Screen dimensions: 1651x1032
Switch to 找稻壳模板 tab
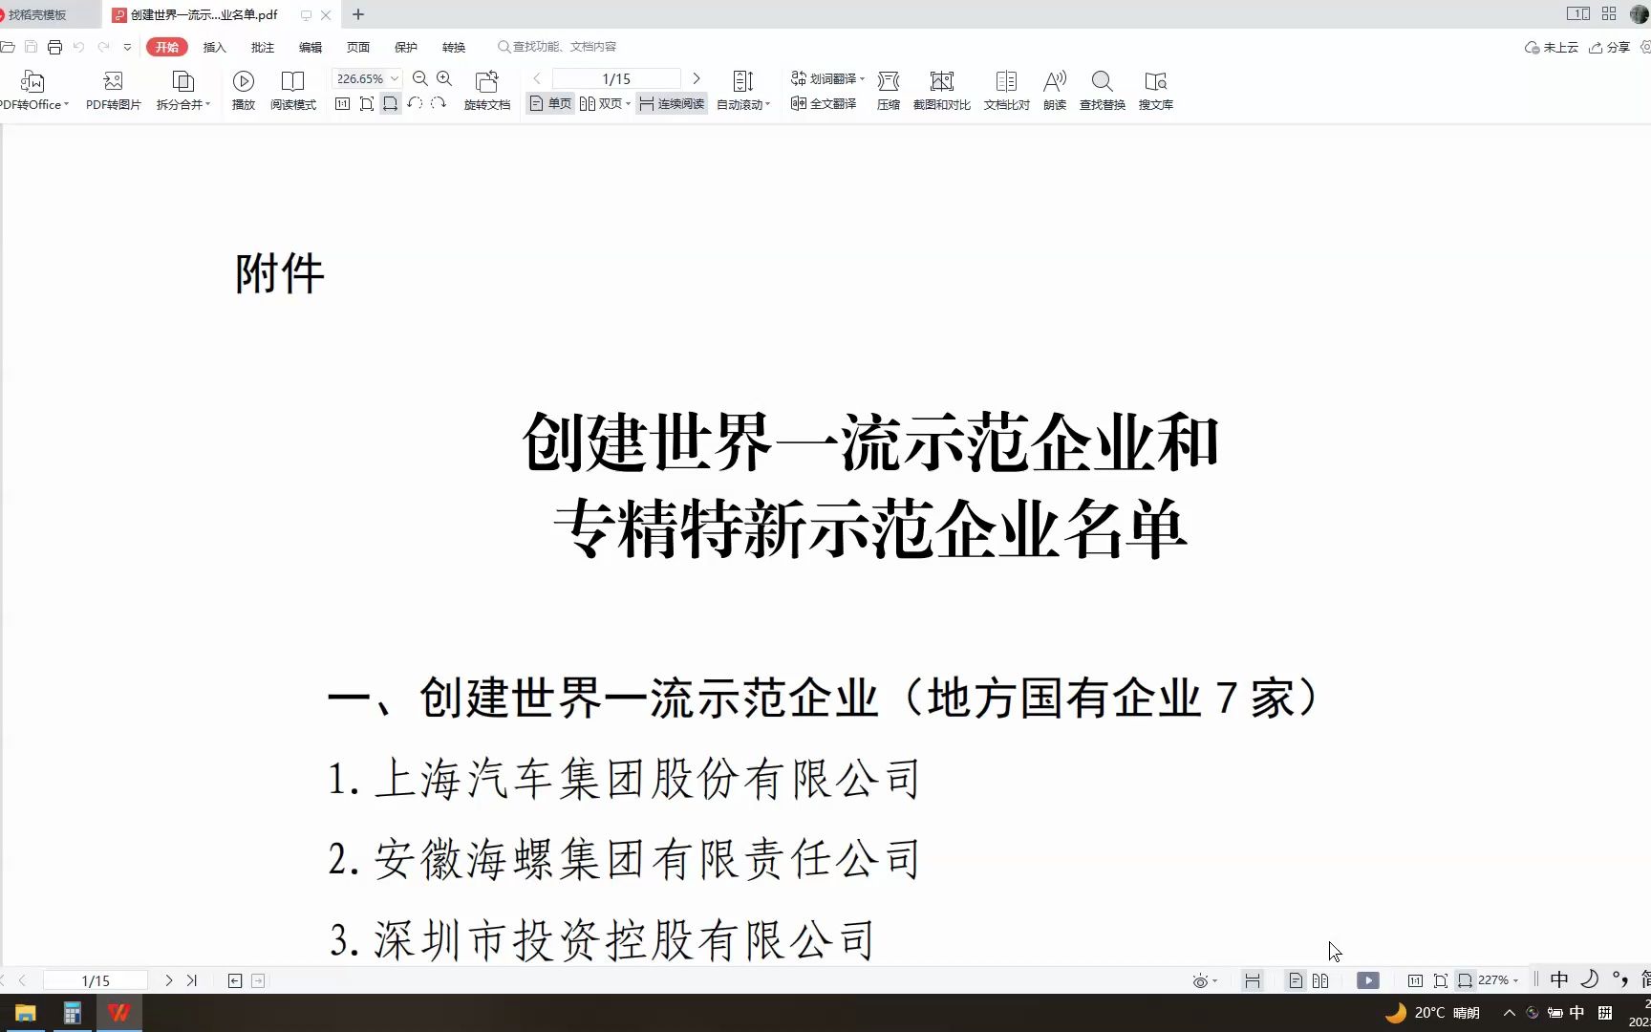coord(48,14)
